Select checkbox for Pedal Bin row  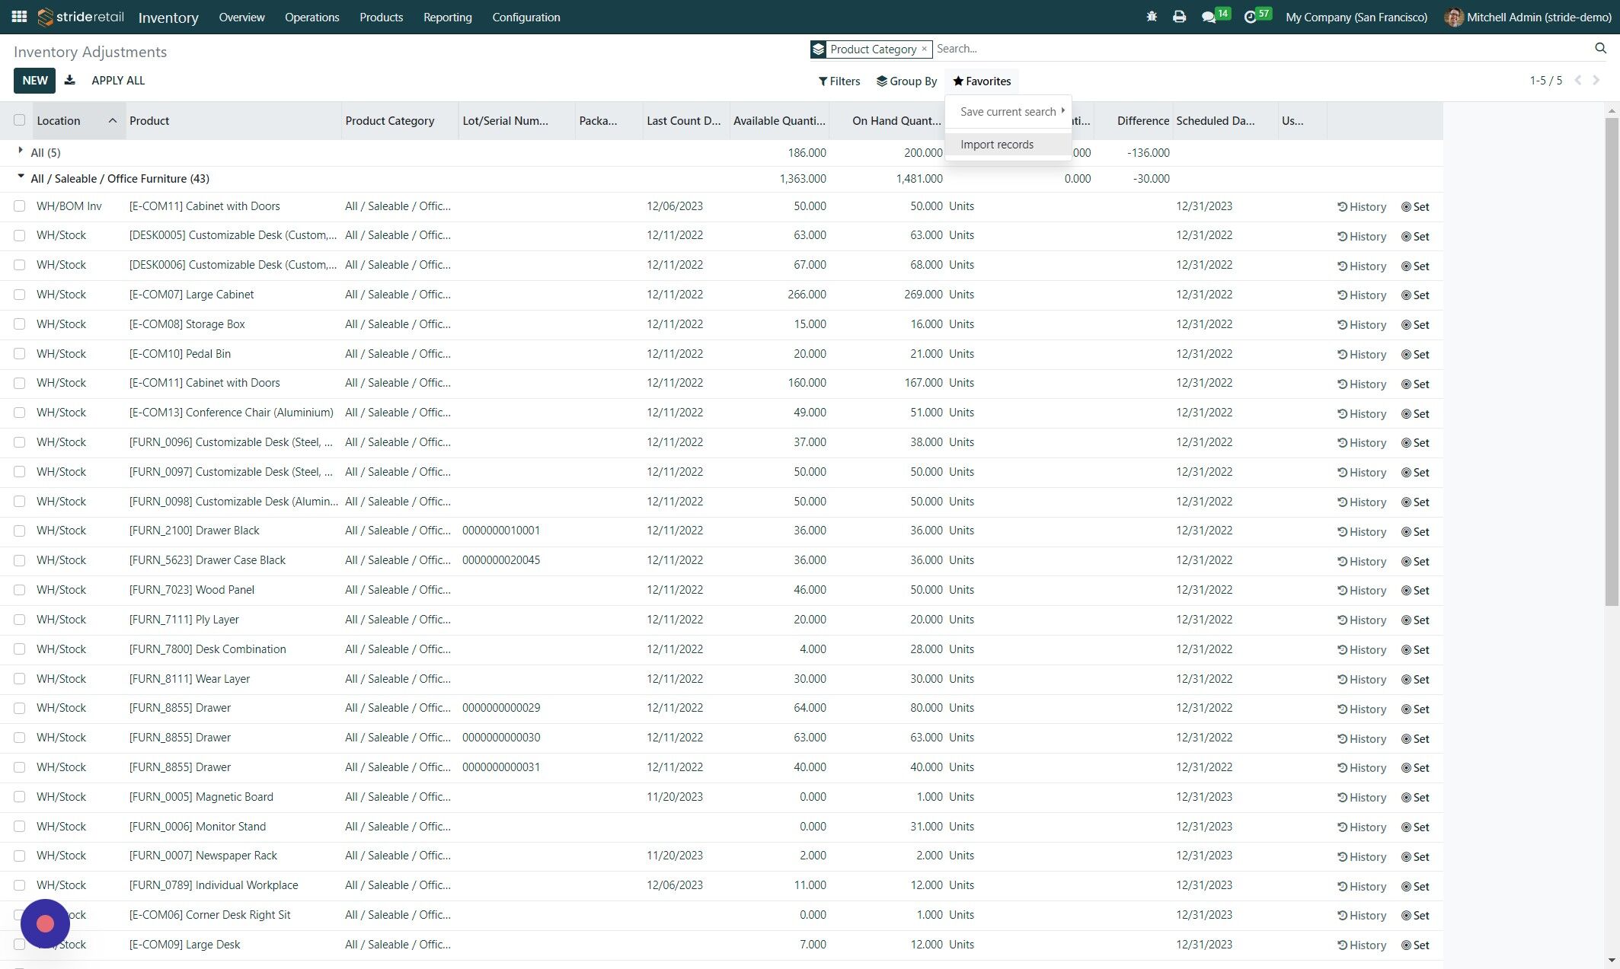[20, 354]
